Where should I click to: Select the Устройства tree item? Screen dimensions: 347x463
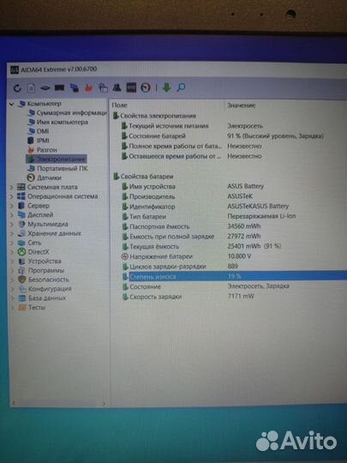click(39, 262)
